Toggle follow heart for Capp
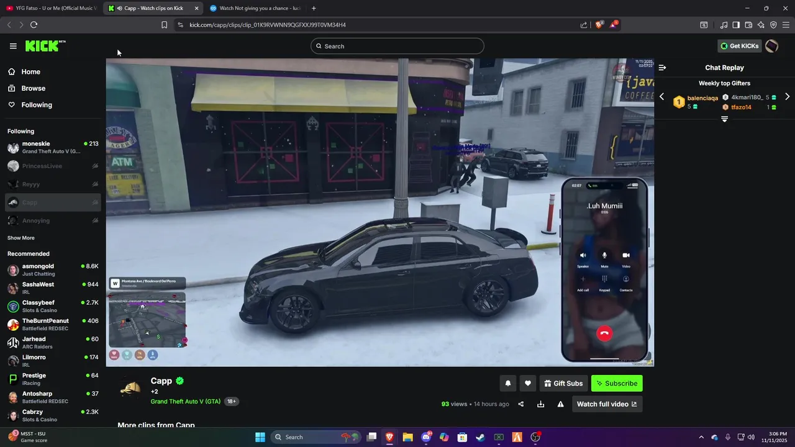Screen dimensions: 795x447 (527, 384)
